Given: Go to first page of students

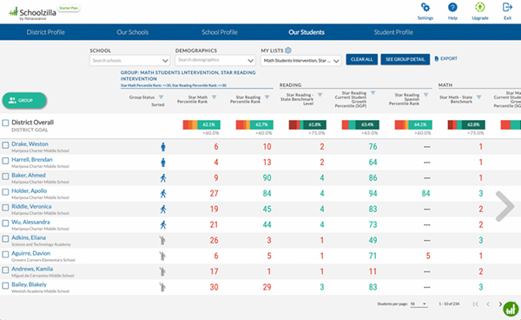Looking at the screenshot, I should (476, 304).
